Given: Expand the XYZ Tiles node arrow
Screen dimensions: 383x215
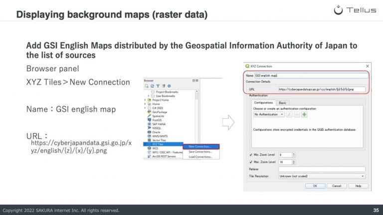Looking at the screenshot, I should click(145, 144).
